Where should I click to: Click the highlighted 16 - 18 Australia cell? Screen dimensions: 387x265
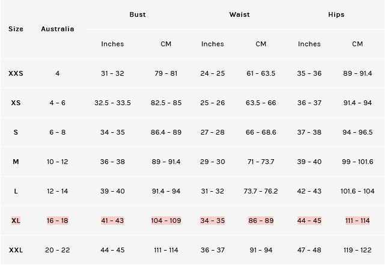(x=58, y=221)
